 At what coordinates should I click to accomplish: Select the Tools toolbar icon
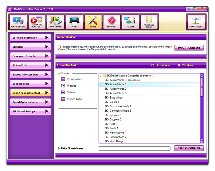[93, 22]
